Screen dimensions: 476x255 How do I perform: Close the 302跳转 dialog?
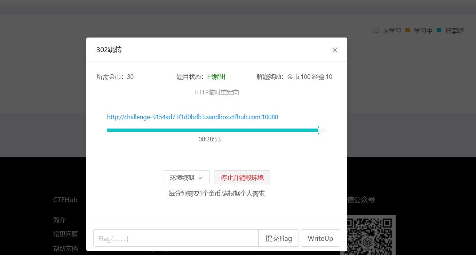coord(335,50)
